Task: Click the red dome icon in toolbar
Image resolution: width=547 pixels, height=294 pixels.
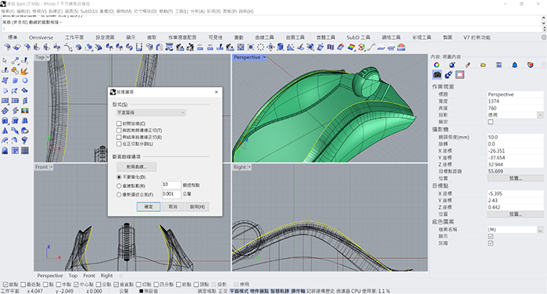Action: click(401, 47)
